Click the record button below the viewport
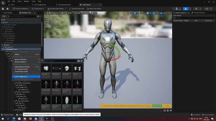Image resolution: width=216 pixels, height=121 pixels. pyautogui.click(x=165, y=111)
